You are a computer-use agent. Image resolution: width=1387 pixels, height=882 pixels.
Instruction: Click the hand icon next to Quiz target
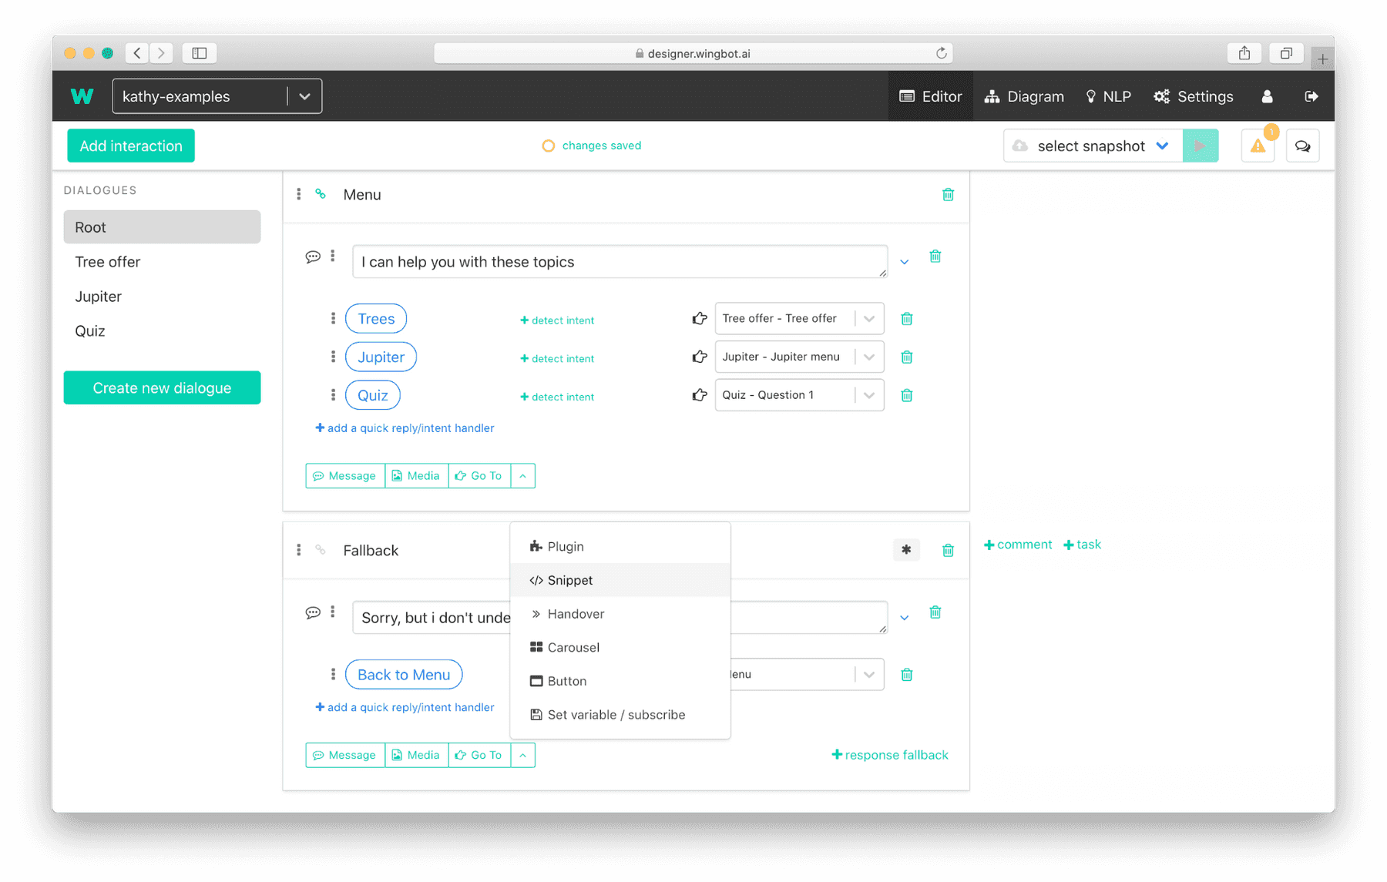699,395
